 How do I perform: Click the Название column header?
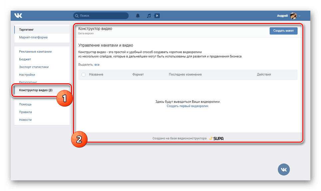point(96,75)
